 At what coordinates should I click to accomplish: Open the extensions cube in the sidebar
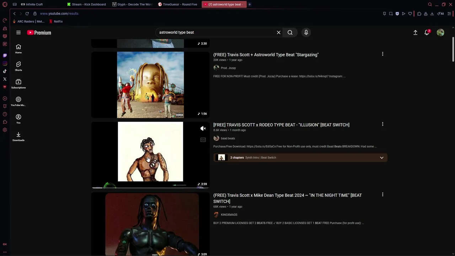point(5,122)
